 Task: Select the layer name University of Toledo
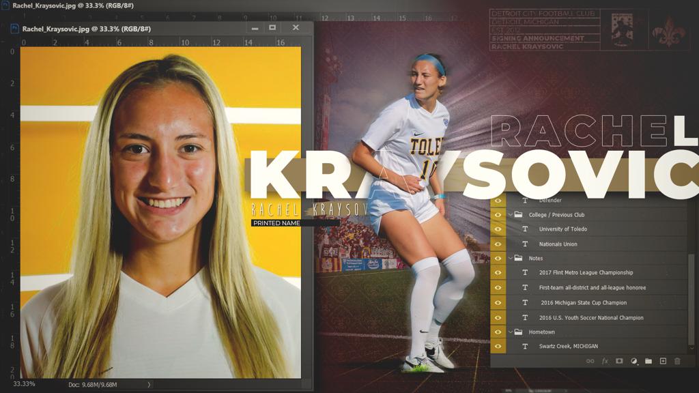pos(563,229)
